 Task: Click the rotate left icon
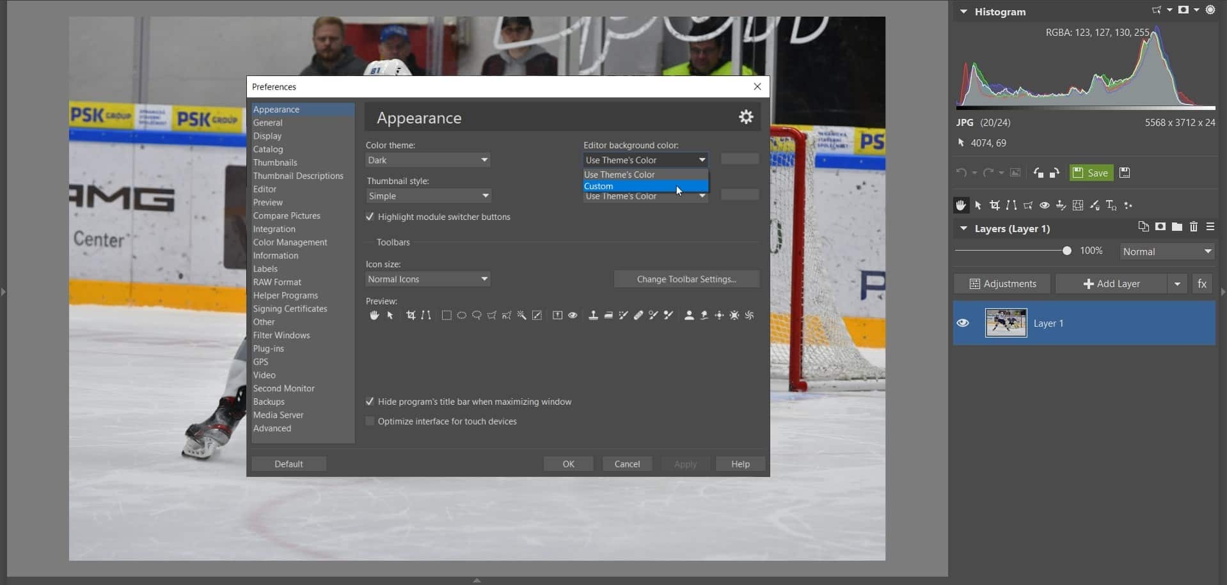coord(1038,173)
